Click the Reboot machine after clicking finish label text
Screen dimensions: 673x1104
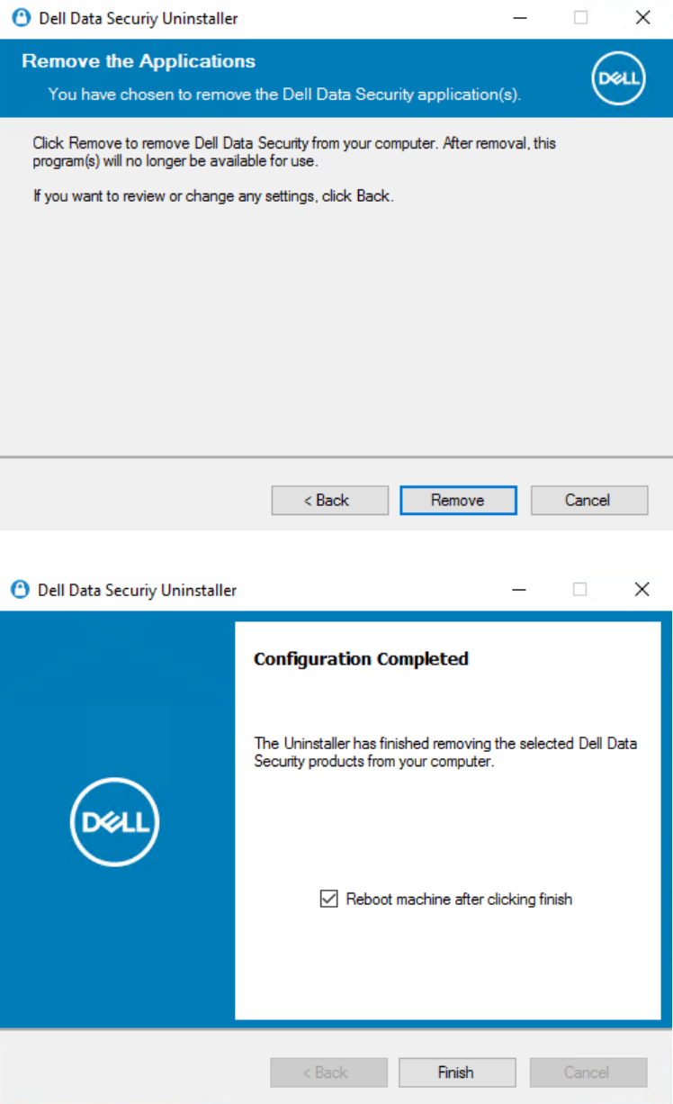click(459, 899)
